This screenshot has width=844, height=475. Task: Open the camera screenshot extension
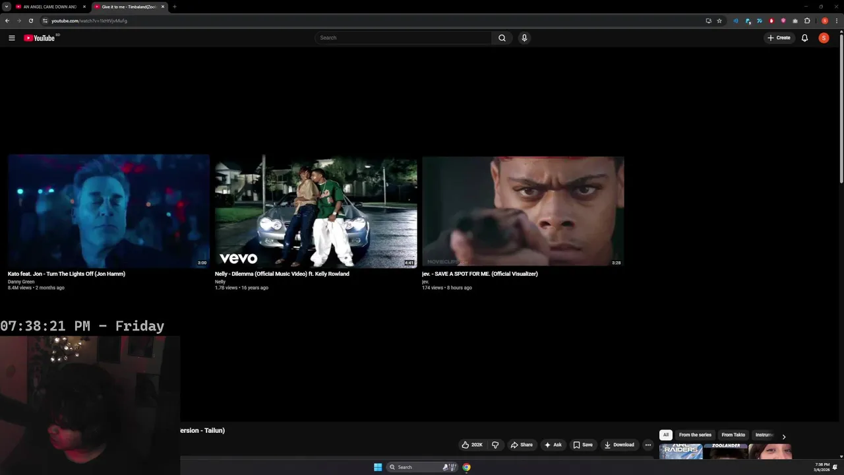tap(795, 20)
